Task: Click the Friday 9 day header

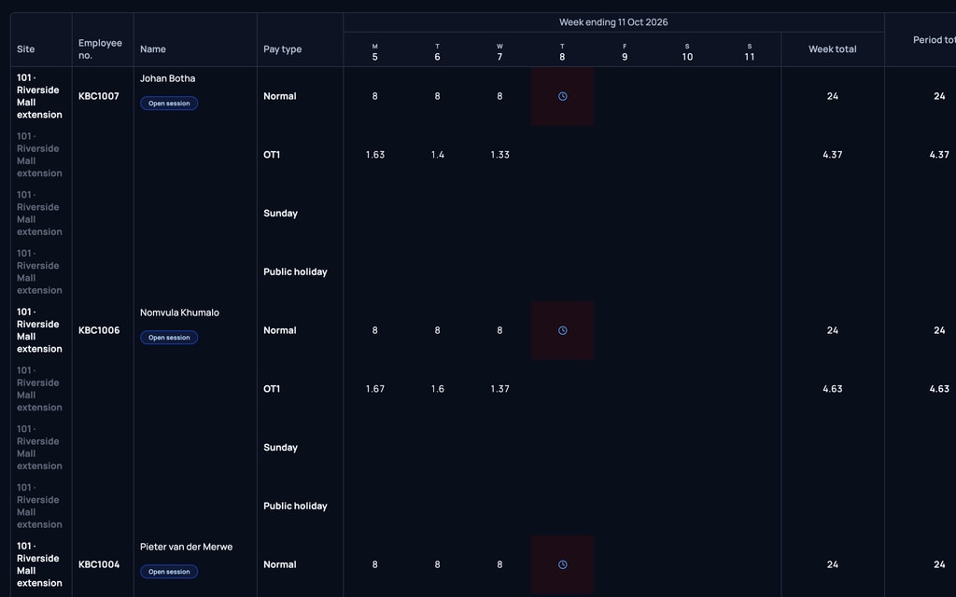Action: coord(625,52)
